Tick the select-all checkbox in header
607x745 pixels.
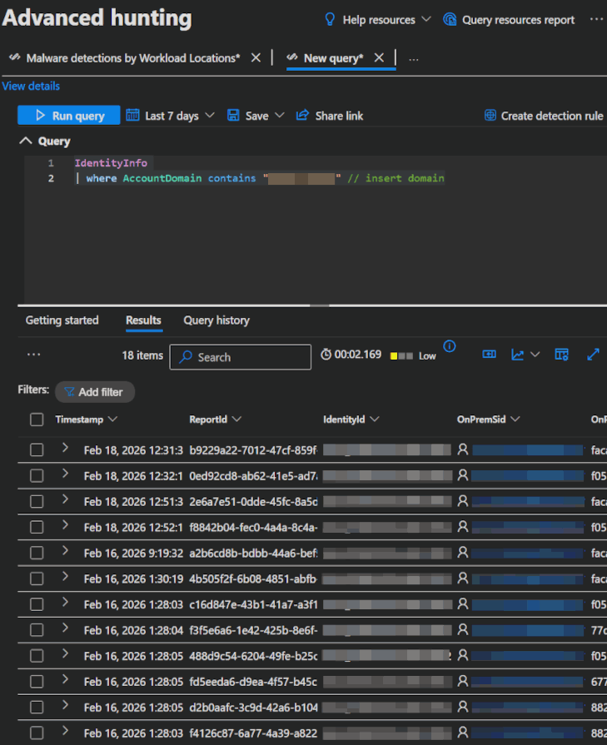pyautogui.click(x=37, y=420)
